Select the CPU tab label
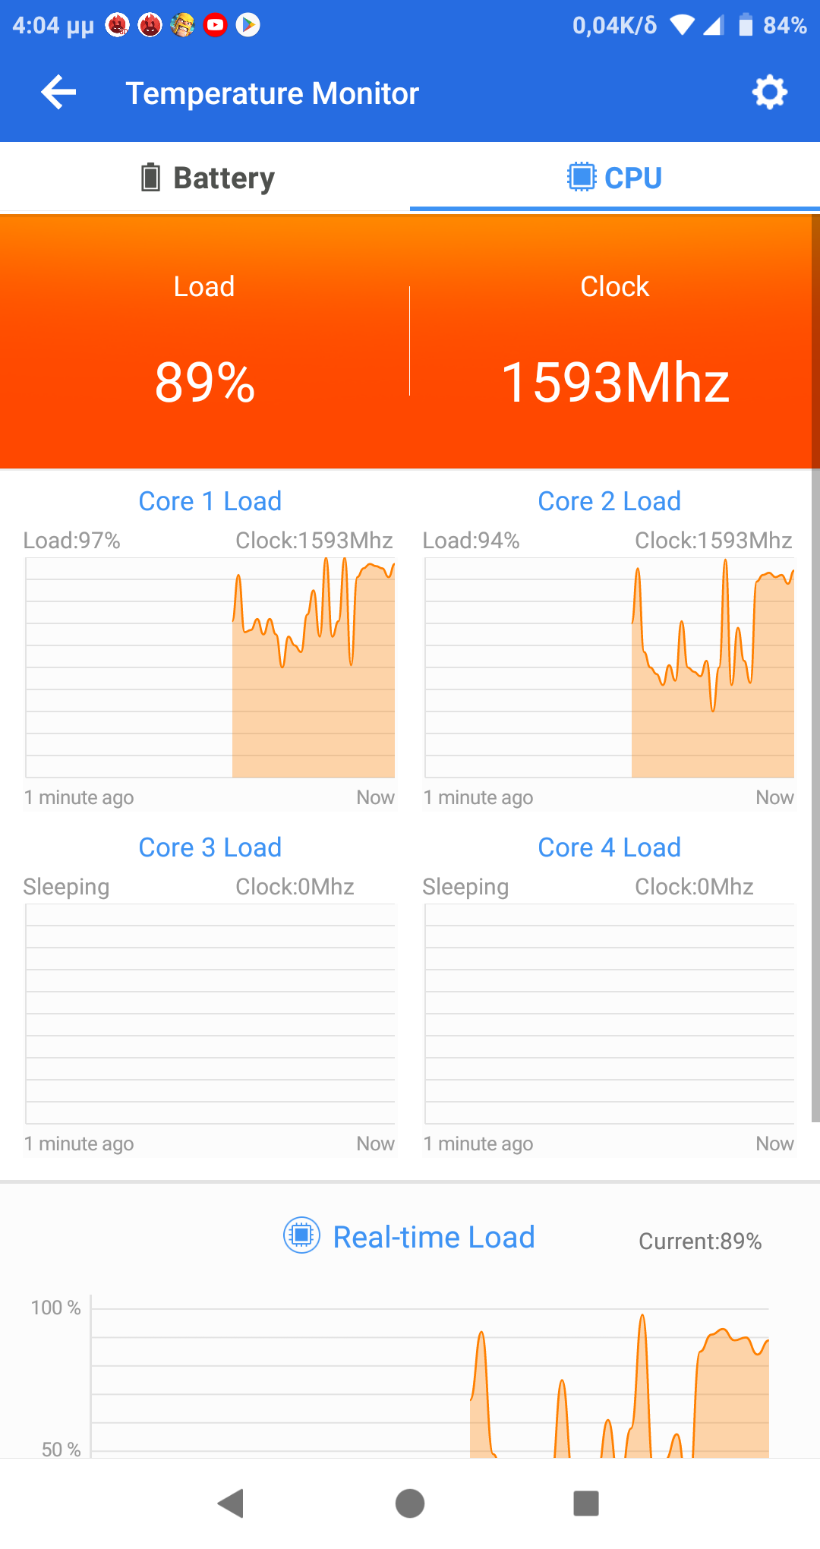 (x=633, y=178)
